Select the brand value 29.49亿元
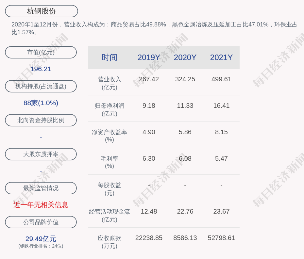 [41, 239]
